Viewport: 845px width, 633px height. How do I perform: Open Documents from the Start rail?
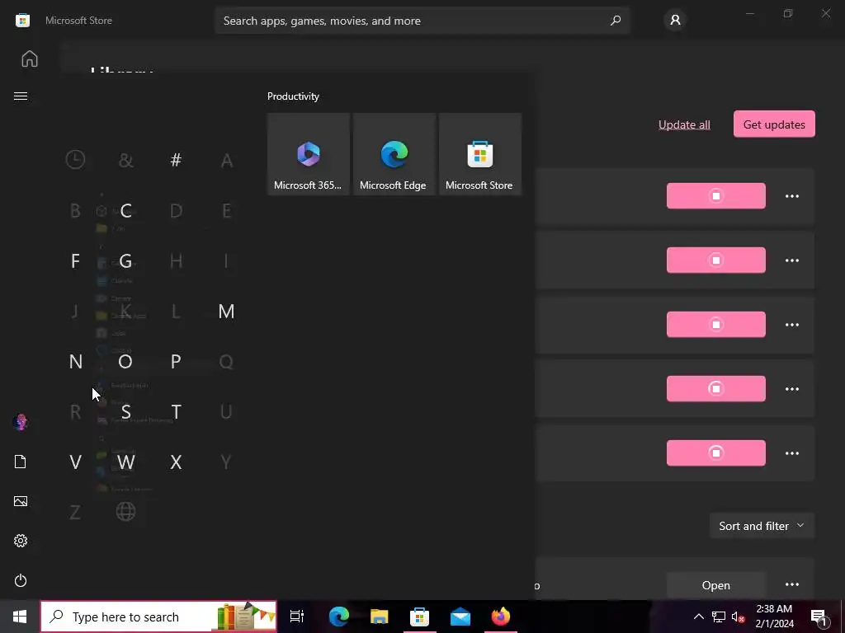pos(21,462)
